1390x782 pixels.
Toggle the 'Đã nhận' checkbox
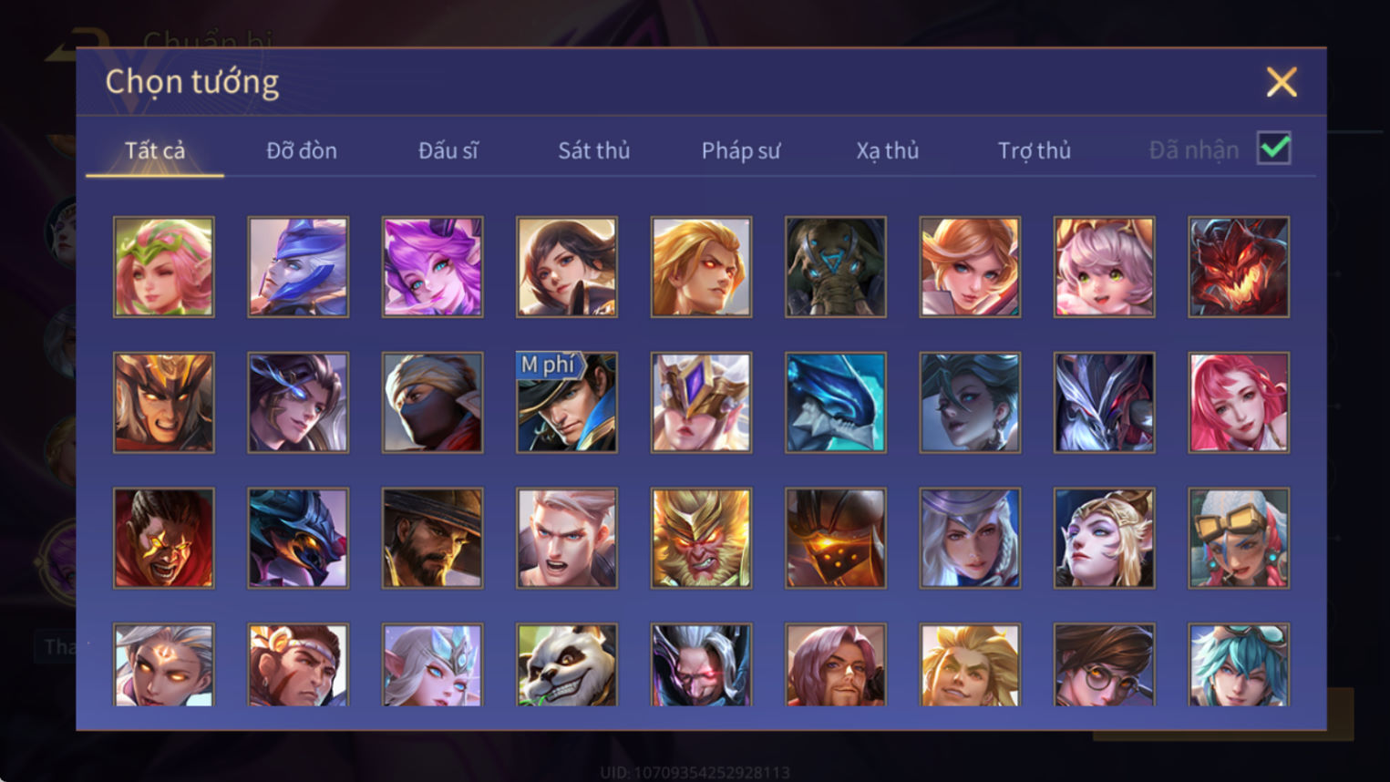click(x=1273, y=148)
